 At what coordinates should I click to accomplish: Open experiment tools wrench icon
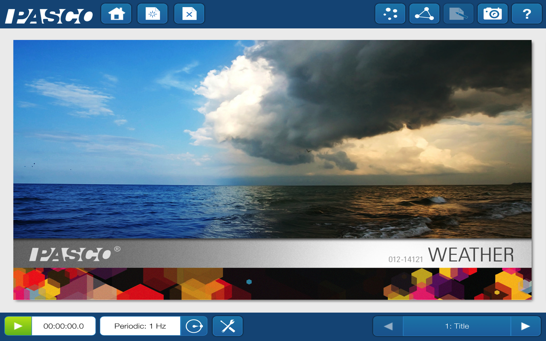(x=228, y=326)
